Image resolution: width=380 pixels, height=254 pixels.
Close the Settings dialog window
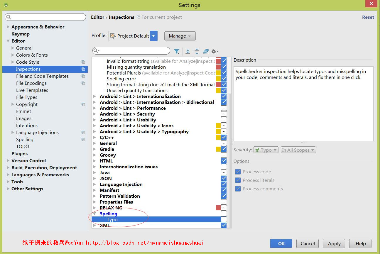click(371, 4)
